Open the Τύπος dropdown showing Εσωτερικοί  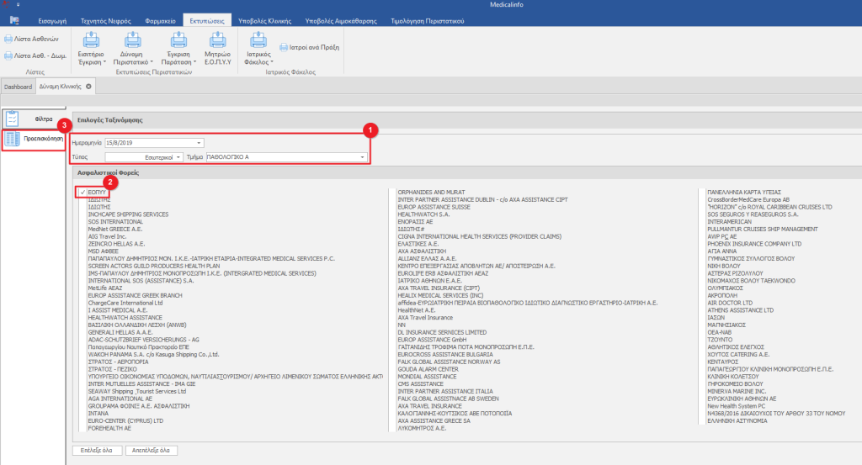[x=178, y=157]
